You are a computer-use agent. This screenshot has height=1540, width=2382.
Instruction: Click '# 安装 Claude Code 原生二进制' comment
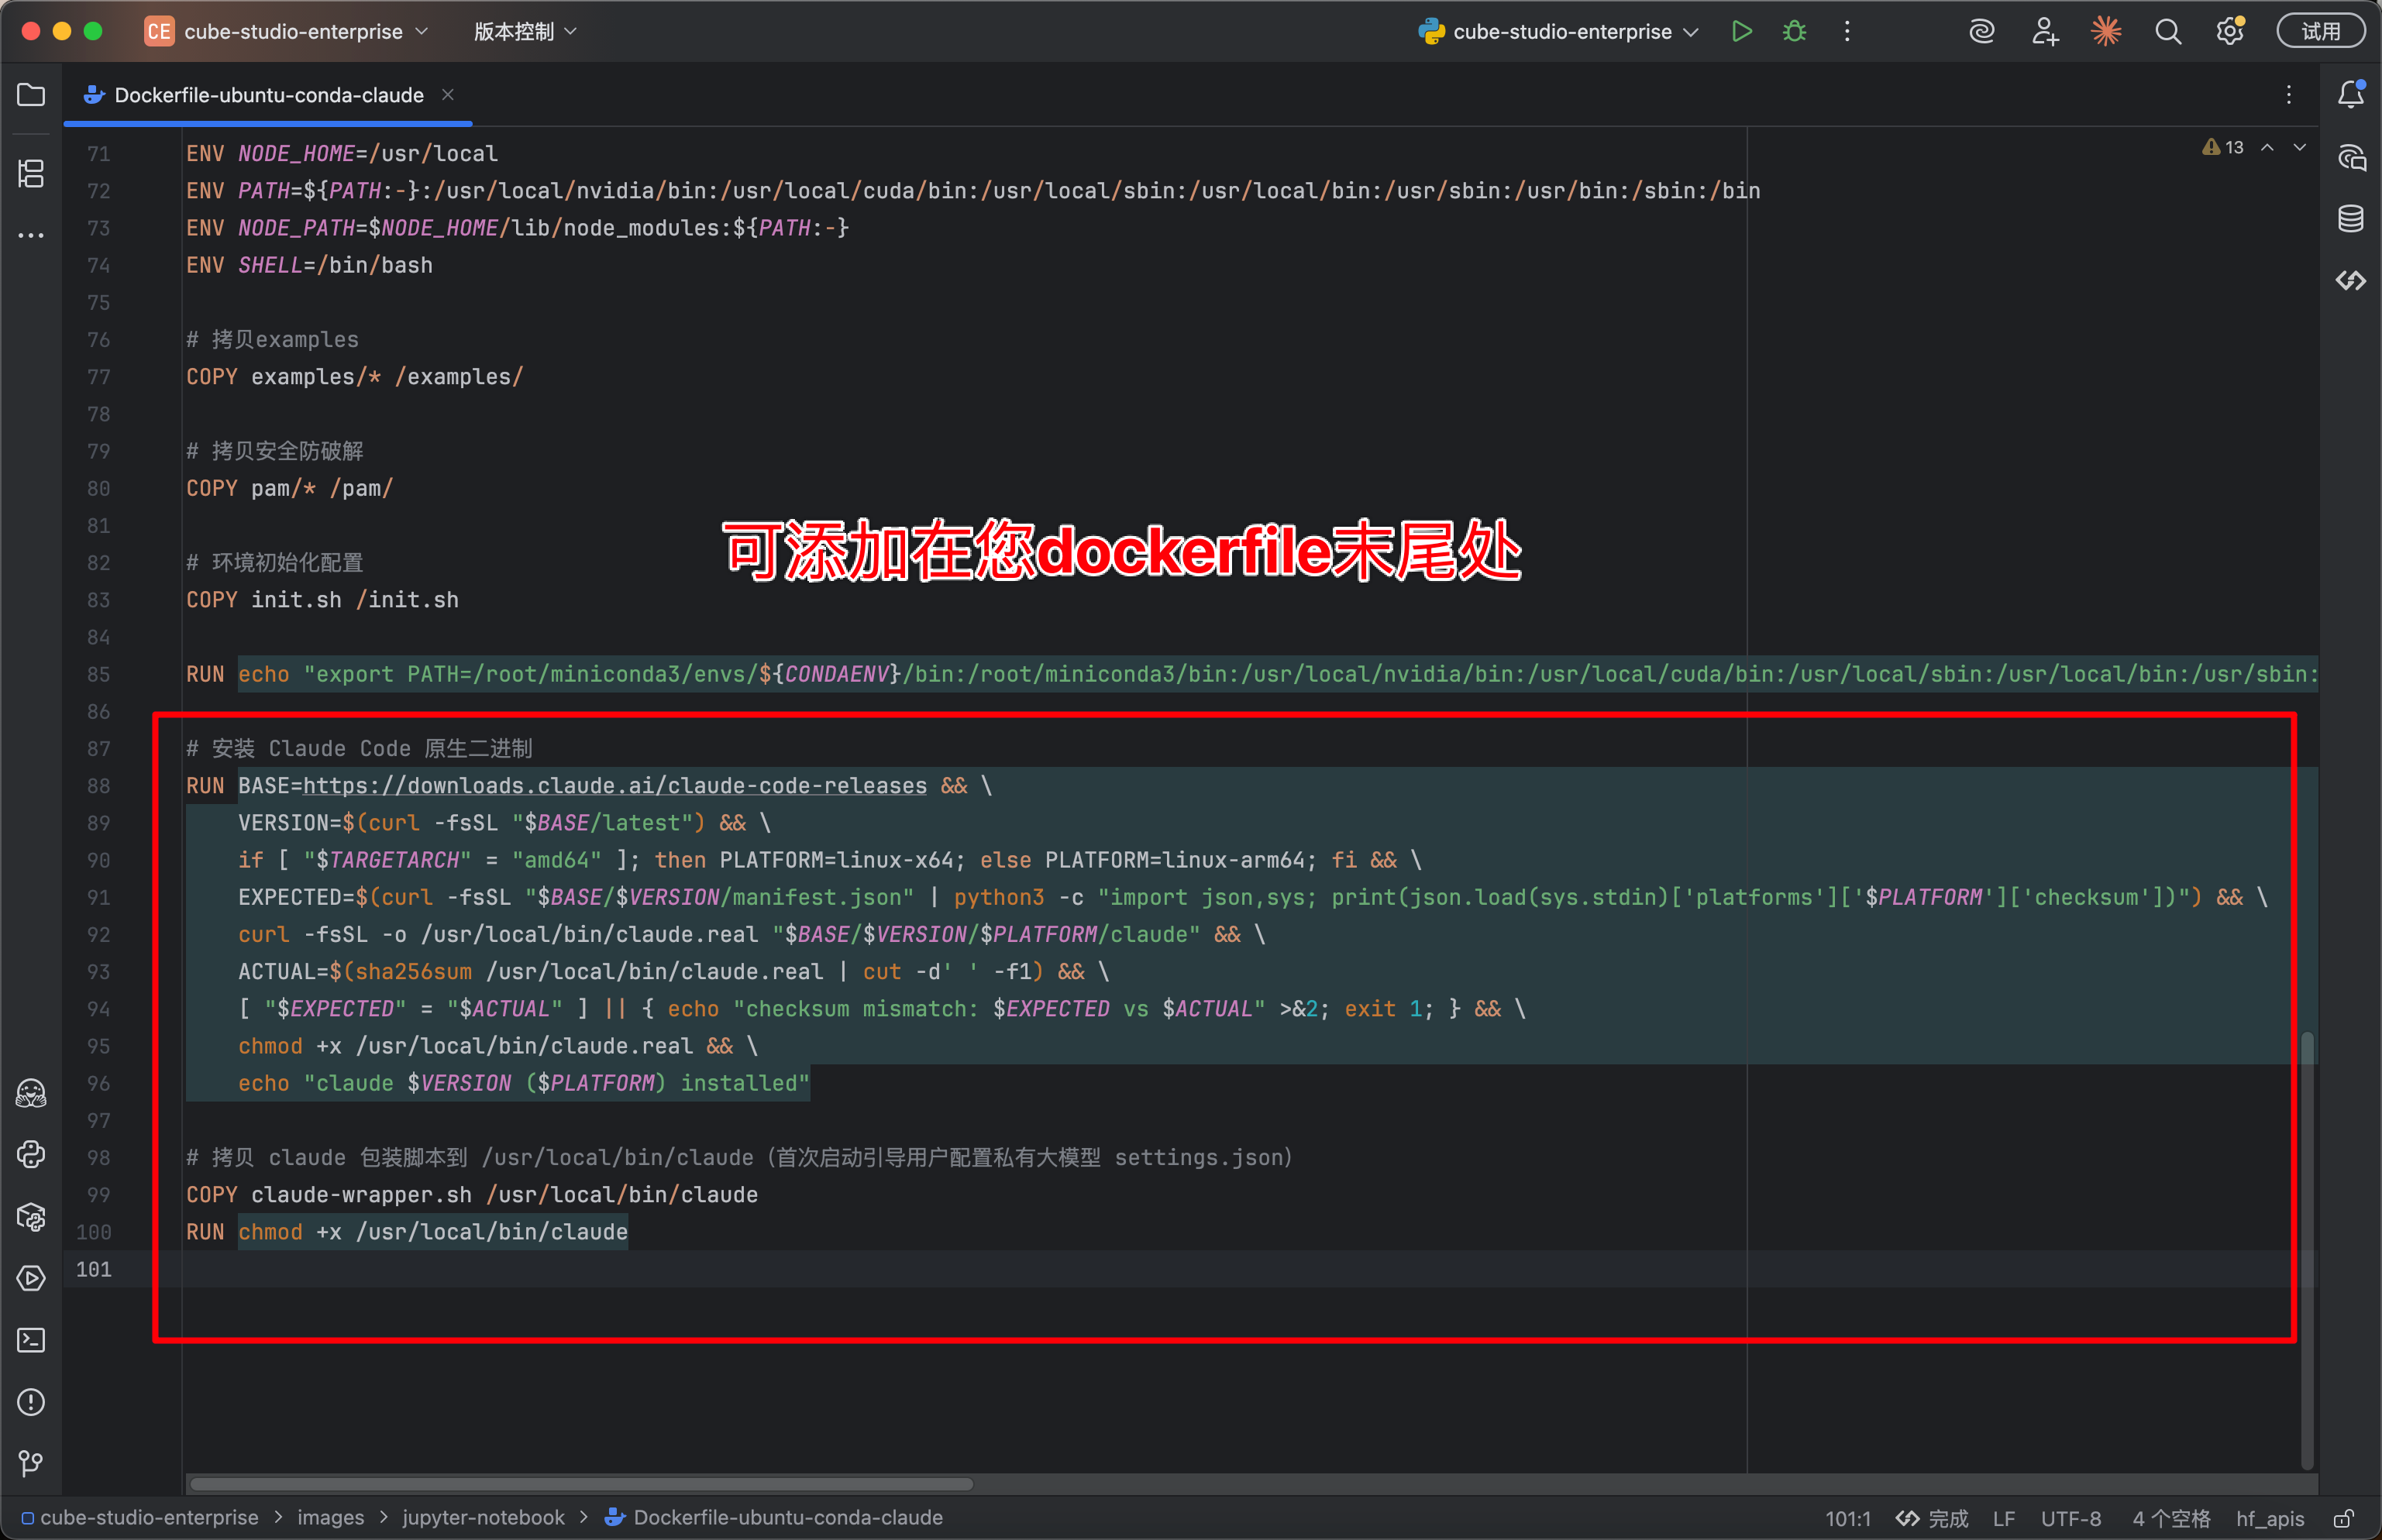(359, 749)
